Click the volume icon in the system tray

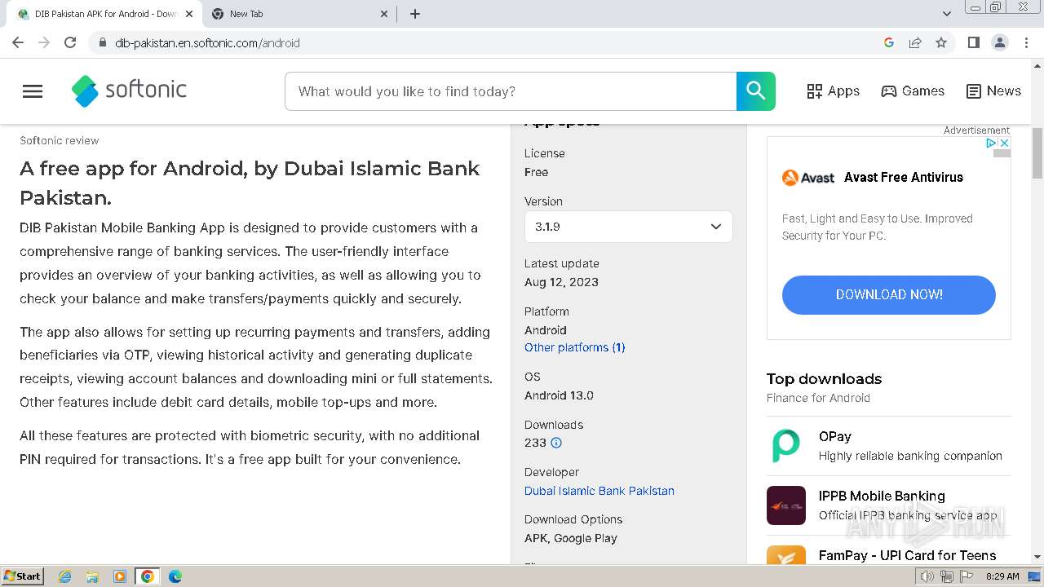[927, 576]
